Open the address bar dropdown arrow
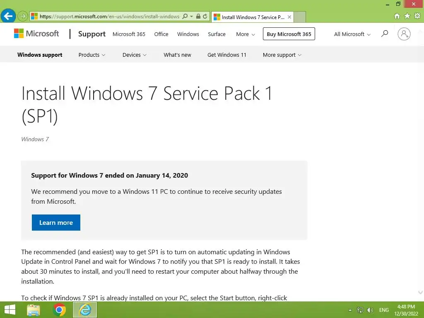 coord(191,17)
